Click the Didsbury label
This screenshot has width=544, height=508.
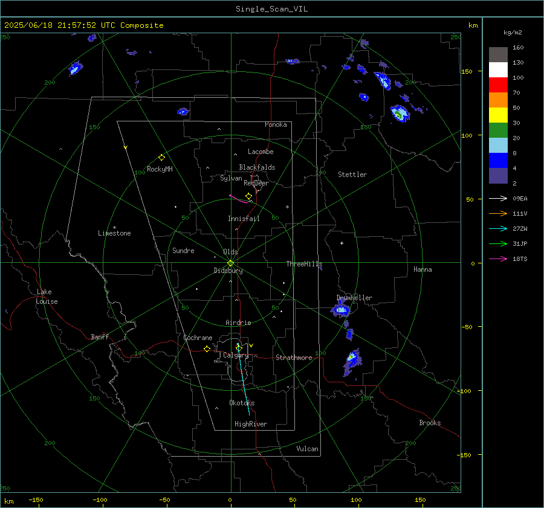228,271
